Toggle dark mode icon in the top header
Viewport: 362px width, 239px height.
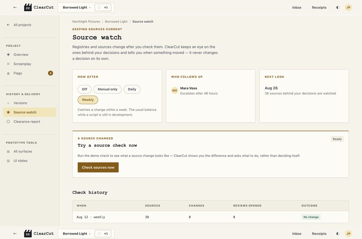tap(338, 7)
